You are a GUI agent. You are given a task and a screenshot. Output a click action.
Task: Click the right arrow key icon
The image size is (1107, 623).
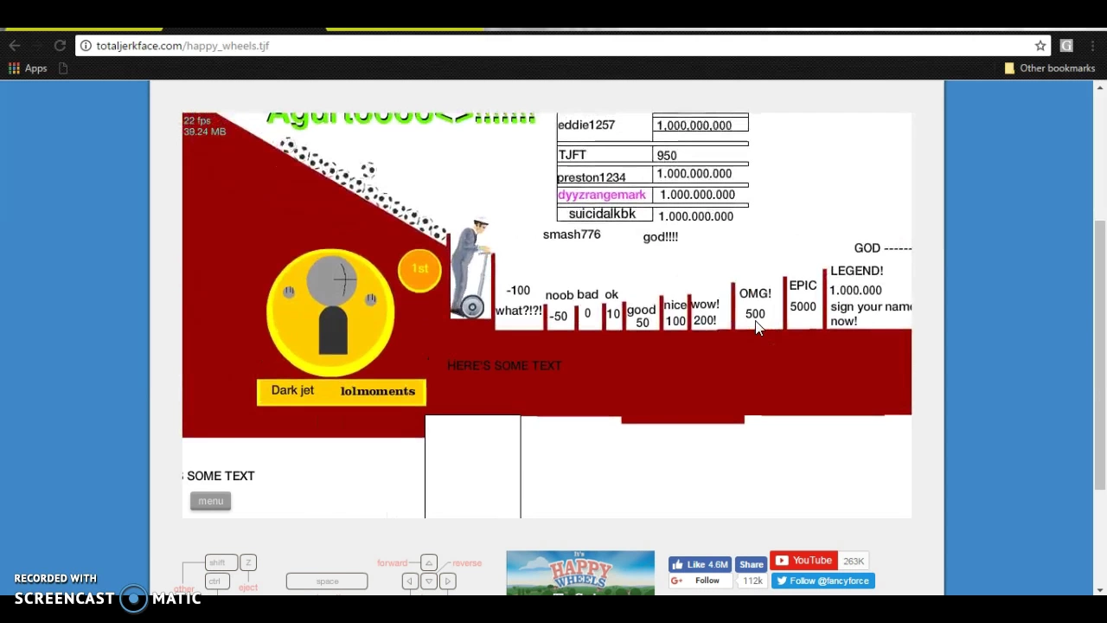pyautogui.click(x=448, y=581)
